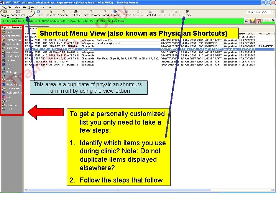Click the first icon right of the green patient banner
The width and height of the screenshot is (276, 207).
click(246, 21)
